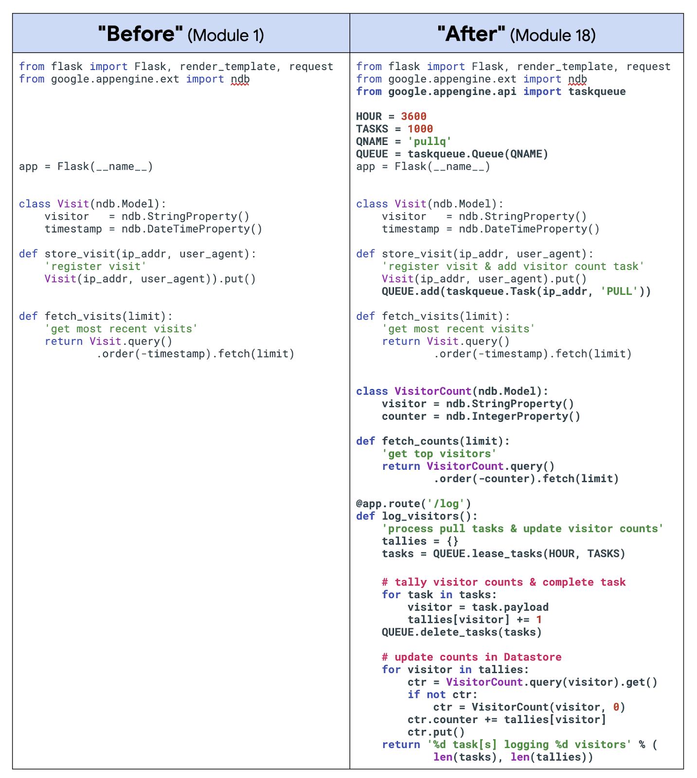This screenshot has width=697, height=778.
Task: Click "tallies[visitor] += 1" line
Action: pyautogui.click(x=475, y=619)
